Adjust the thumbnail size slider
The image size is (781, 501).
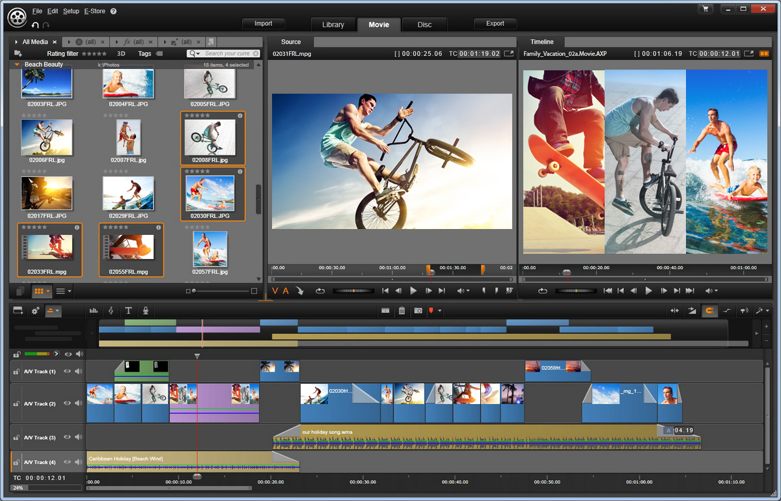pos(194,291)
